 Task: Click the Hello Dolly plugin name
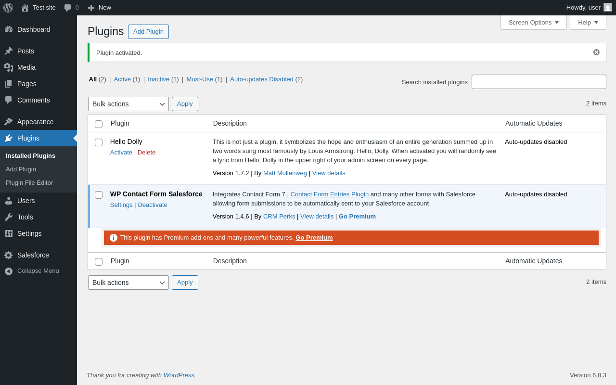point(126,141)
